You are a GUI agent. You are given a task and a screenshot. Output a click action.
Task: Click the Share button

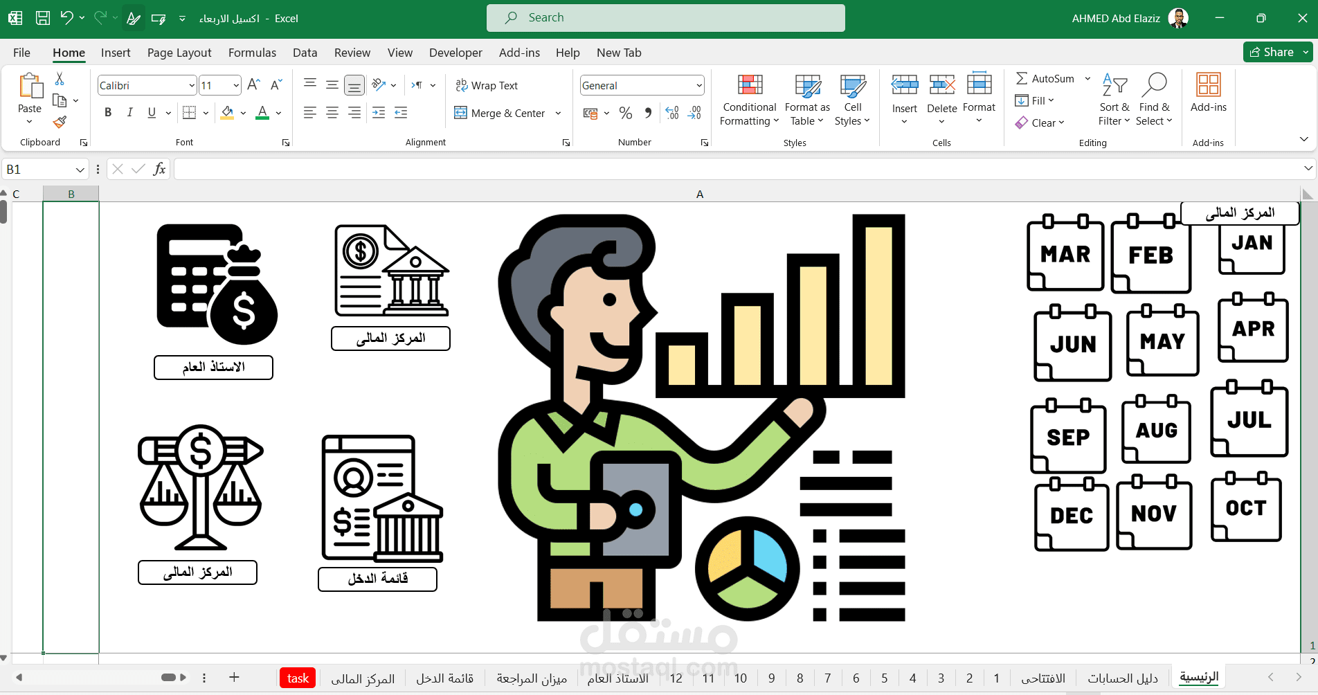1272,52
